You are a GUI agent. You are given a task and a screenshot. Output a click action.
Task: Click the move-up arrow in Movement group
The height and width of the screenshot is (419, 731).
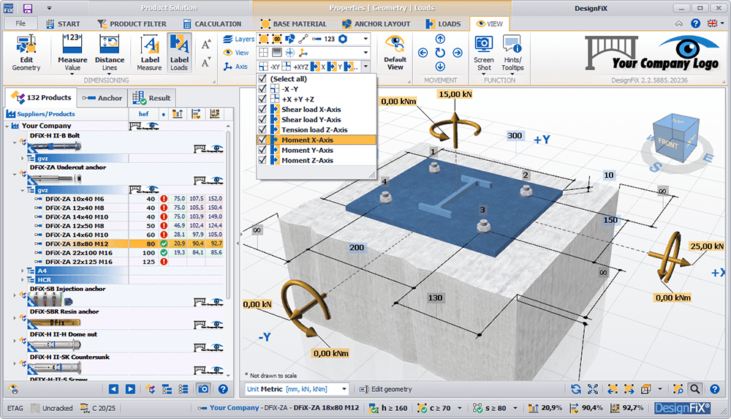point(440,39)
